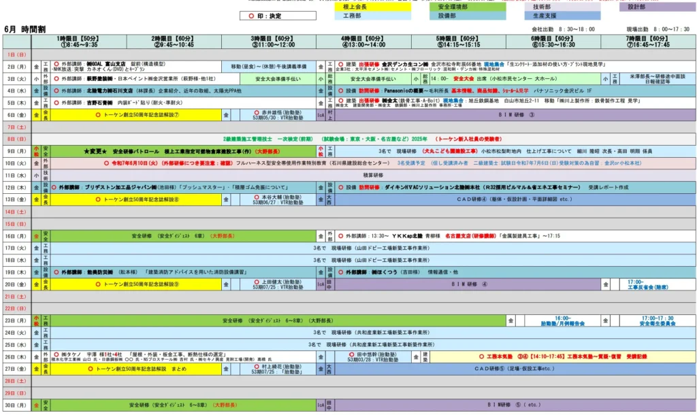The width and height of the screenshot is (697, 415).
Task: Click the 'CAD研修⑤' cell on 27日
Action: pos(515,369)
